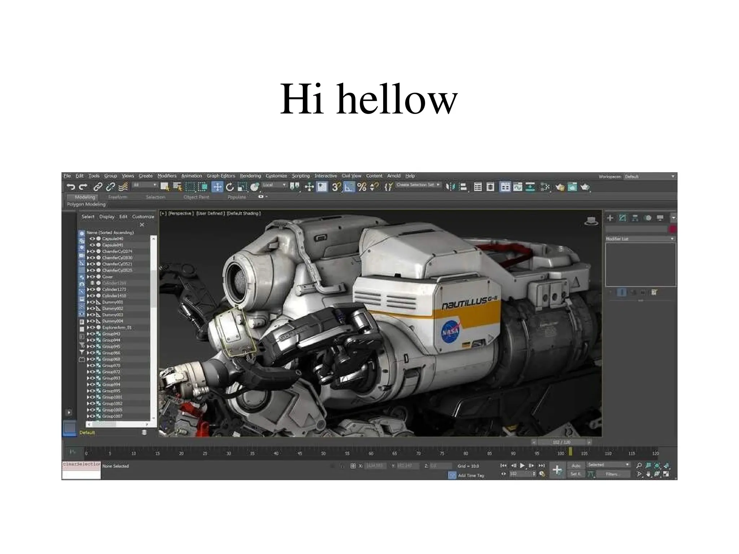739x554 pixels.
Task: Toggle visibility eye of Cylinder1273
Action: click(x=92, y=290)
